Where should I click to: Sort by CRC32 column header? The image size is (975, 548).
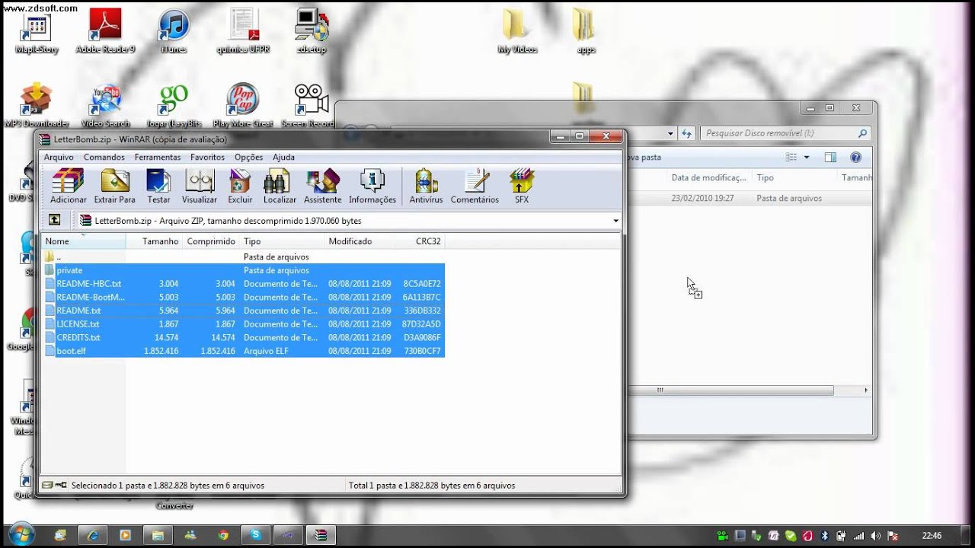coord(420,241)
